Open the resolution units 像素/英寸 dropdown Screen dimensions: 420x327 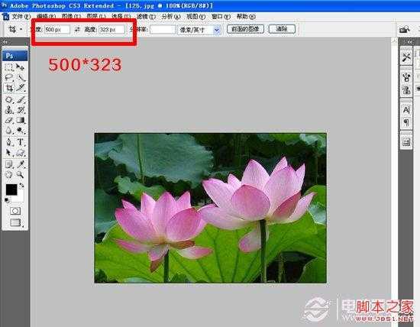217,30
